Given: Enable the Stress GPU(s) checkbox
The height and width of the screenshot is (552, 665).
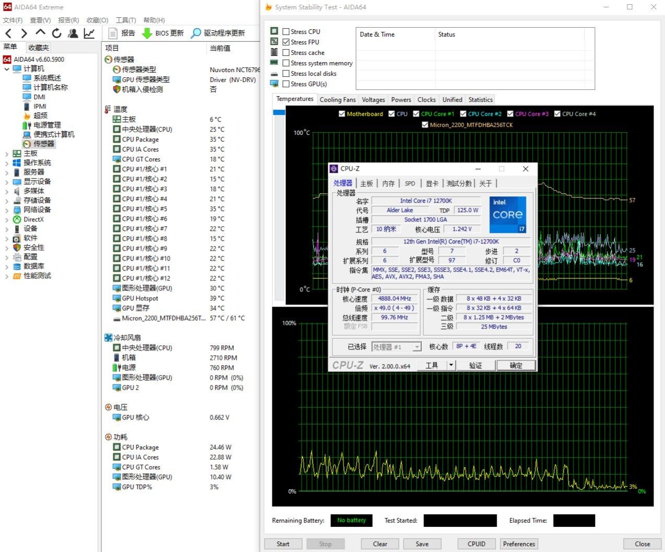Looking at the screenshot, I should click(286, 84).
